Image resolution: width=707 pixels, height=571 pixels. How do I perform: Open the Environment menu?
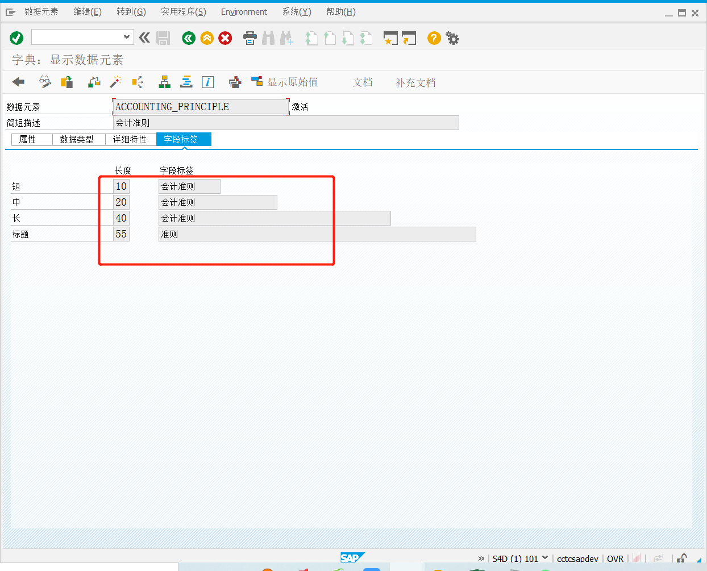click(244, 11)
